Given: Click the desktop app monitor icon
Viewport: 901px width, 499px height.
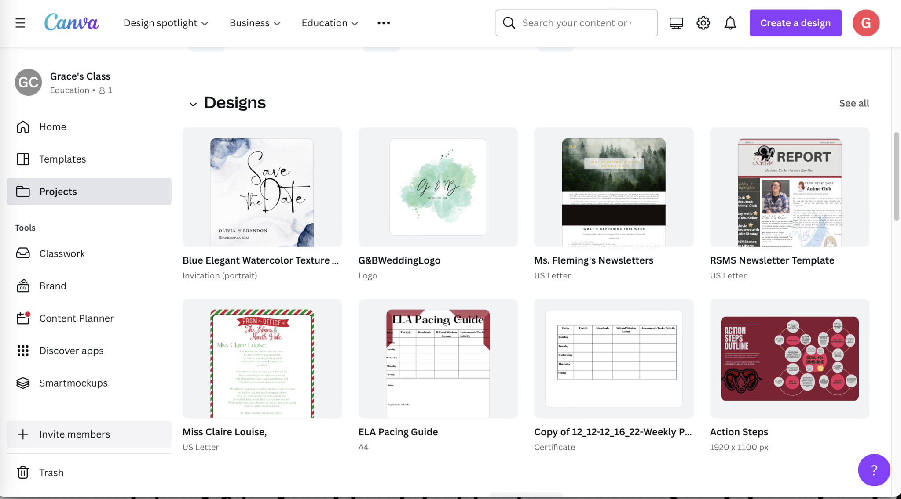Looking at the screenshot, I should click(676, 23).
